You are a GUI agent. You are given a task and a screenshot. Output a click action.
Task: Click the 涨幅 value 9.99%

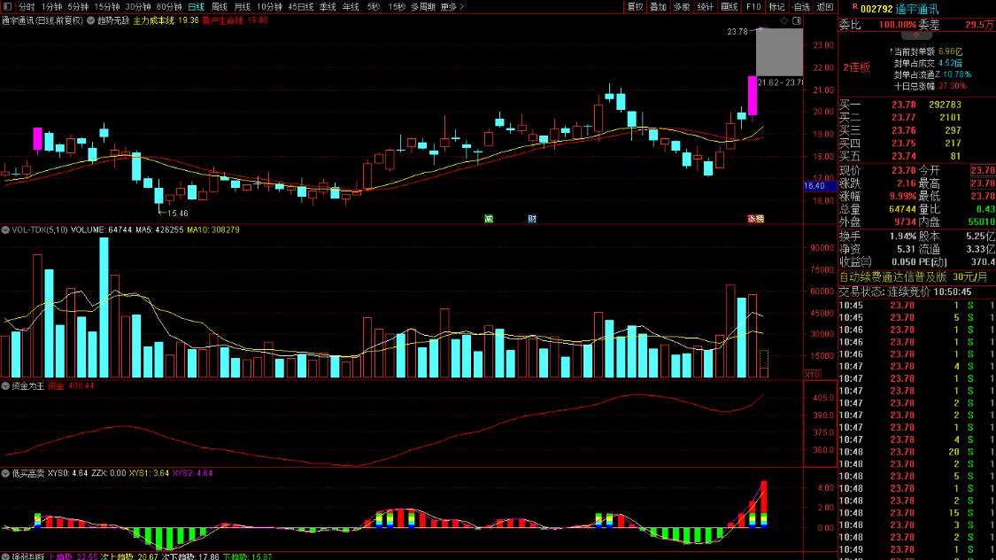(x=903, y=197)
